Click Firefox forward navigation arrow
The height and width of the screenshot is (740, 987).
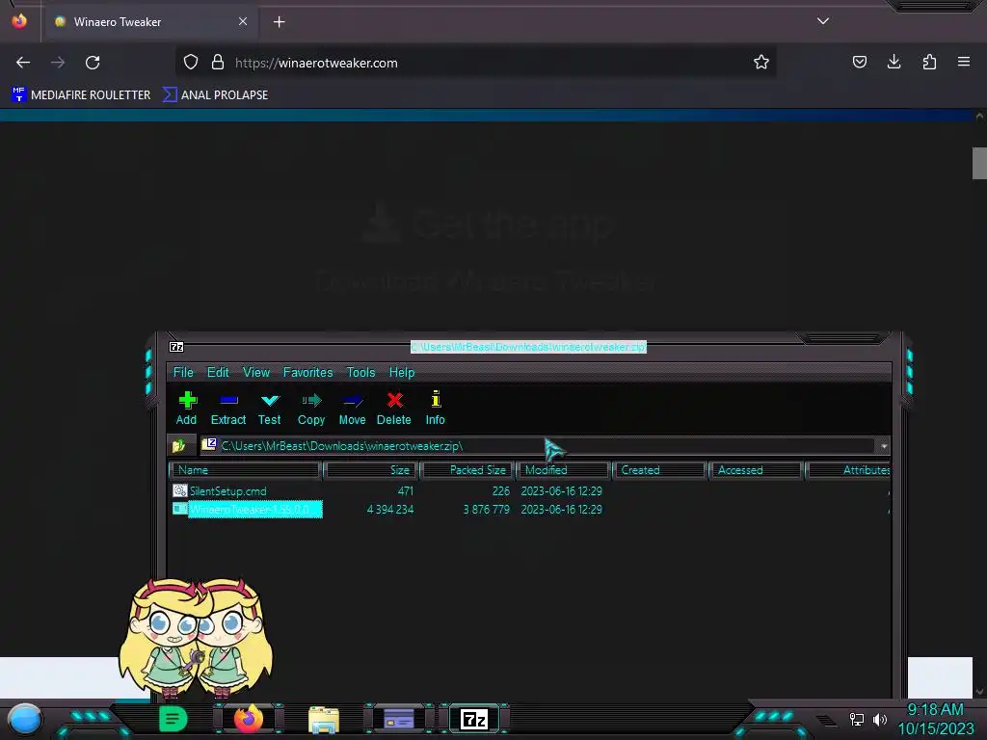[58, 63]
